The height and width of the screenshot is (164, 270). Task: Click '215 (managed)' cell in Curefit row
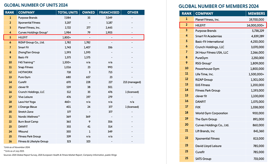click(x=132, y=82)
